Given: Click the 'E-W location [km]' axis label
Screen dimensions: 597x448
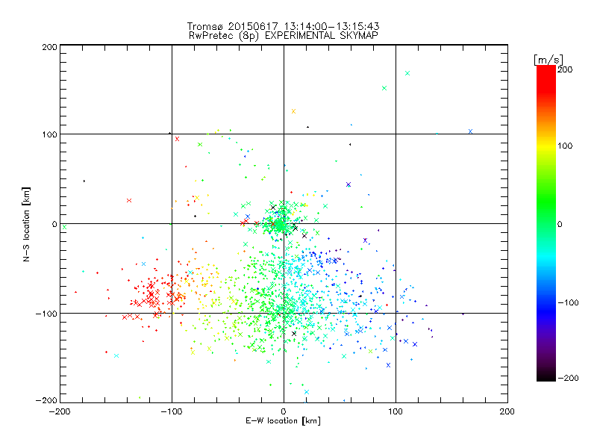Looking at the screenshot, I should point(283,421).
